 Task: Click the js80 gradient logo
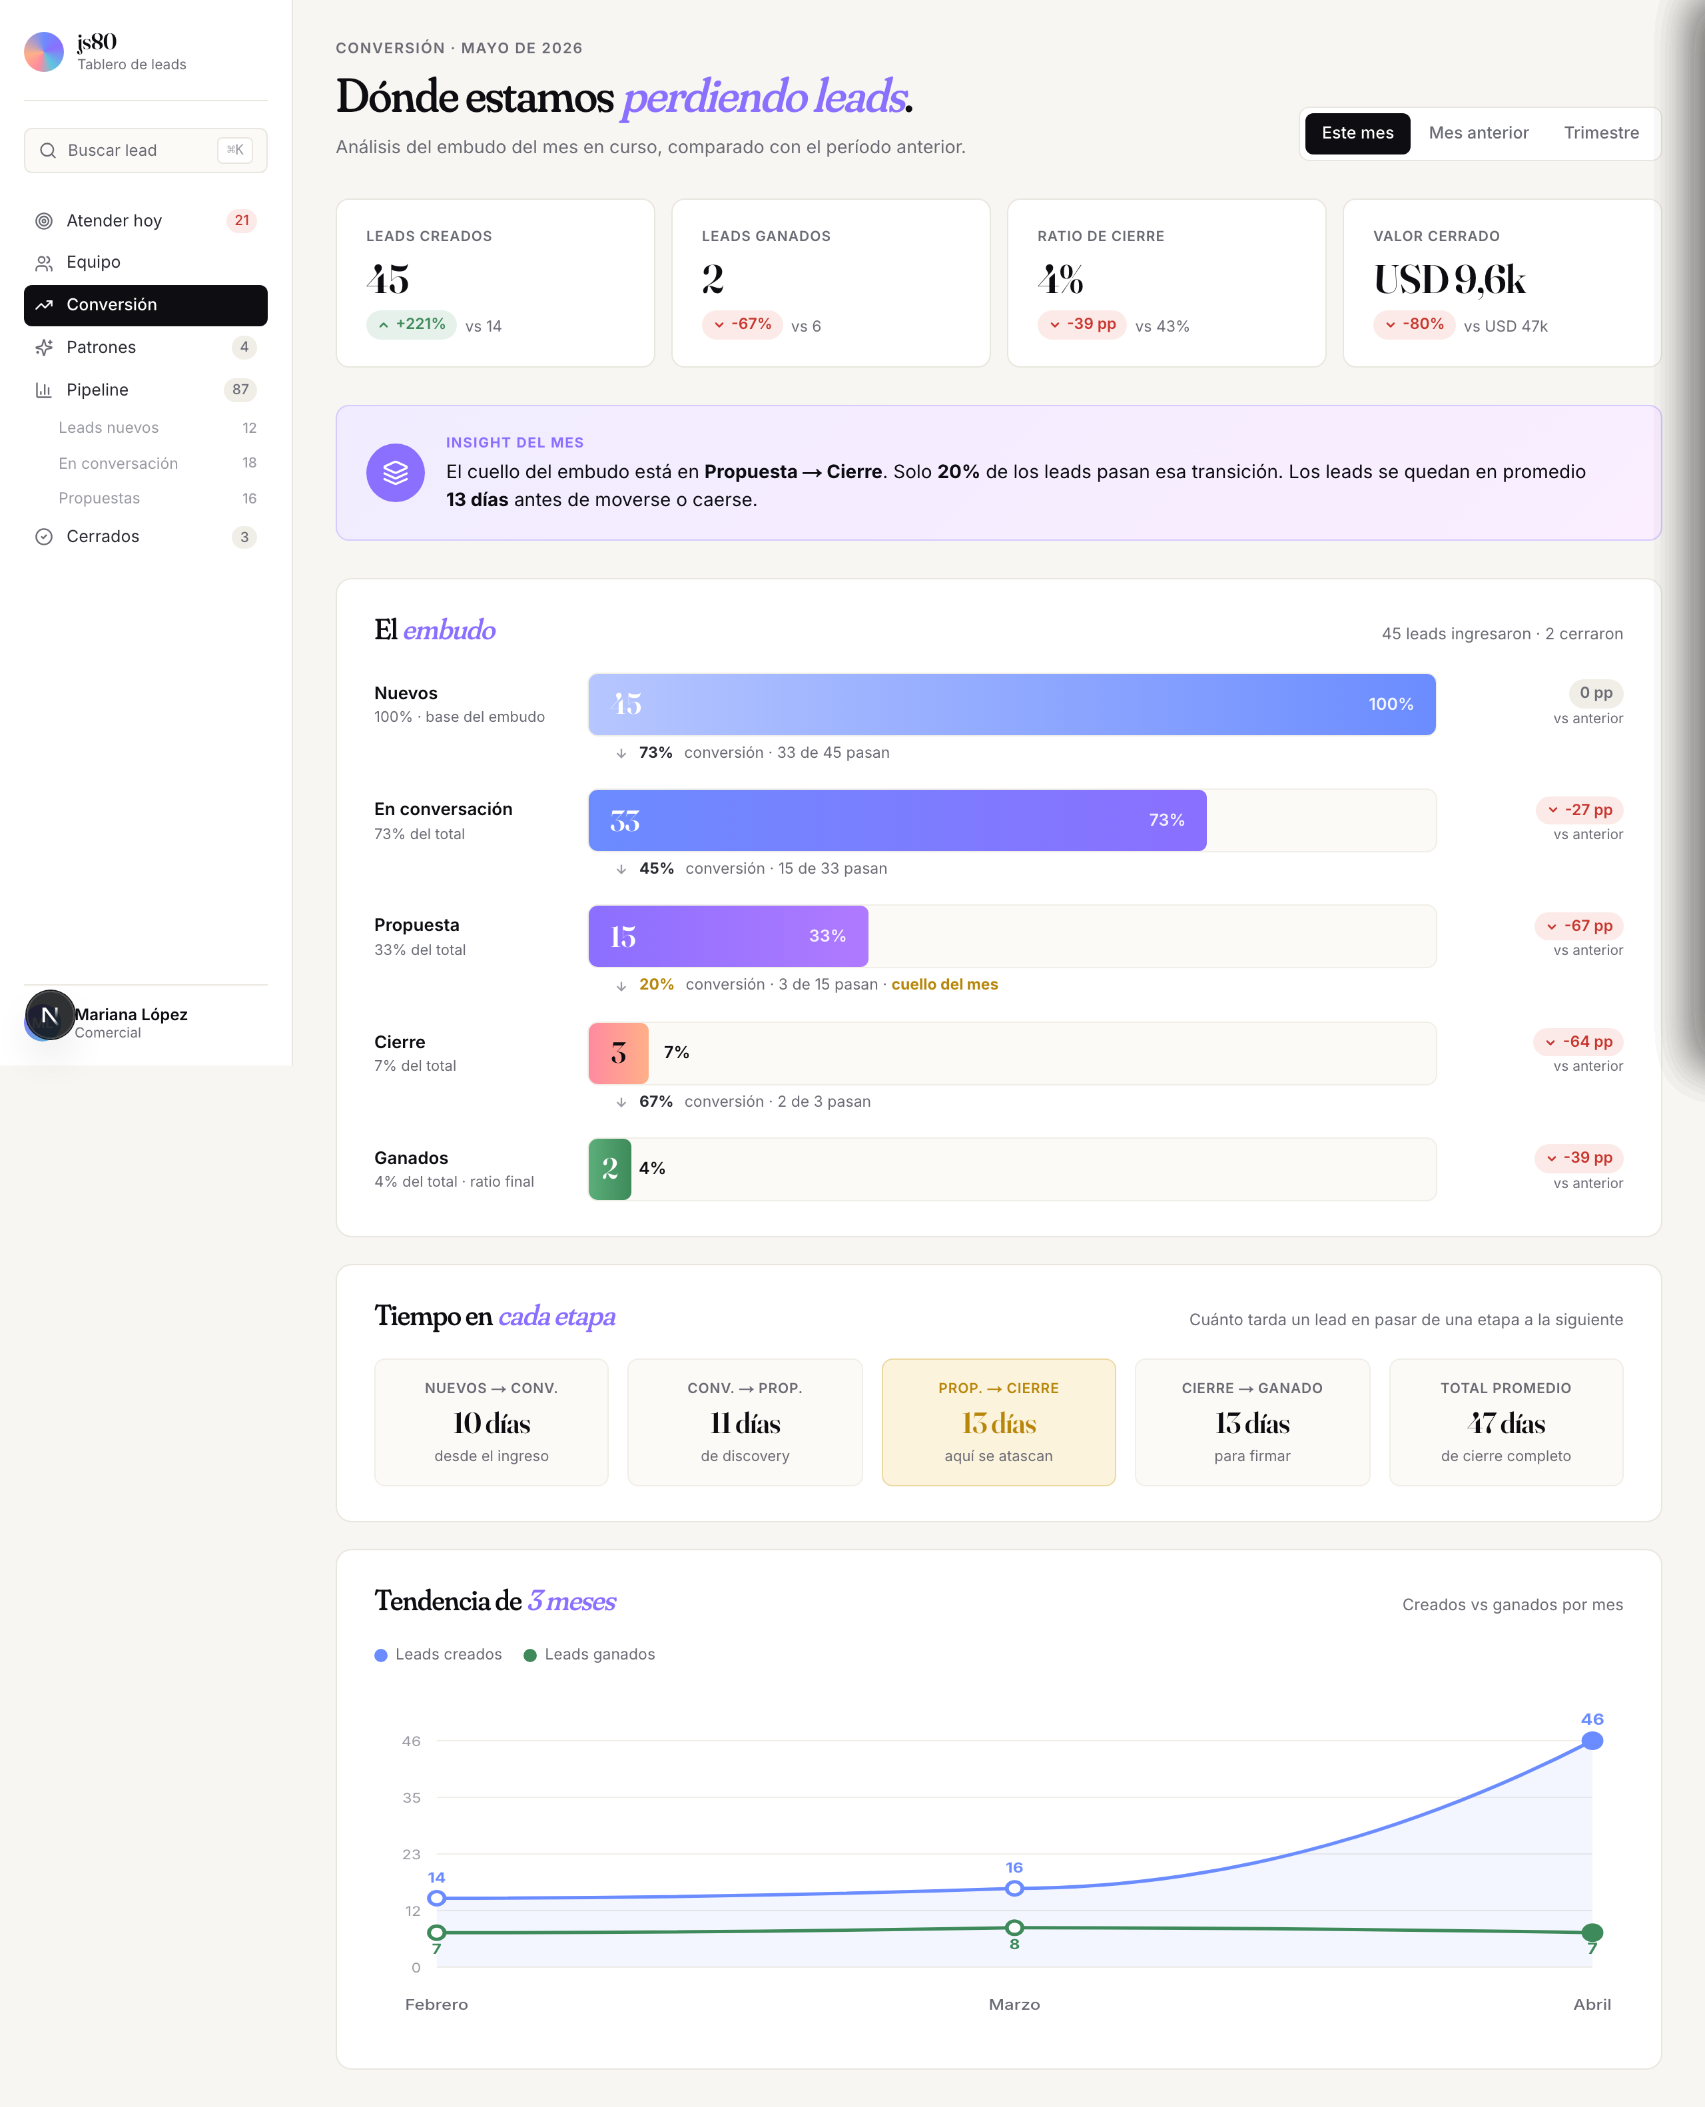point(43,52)
